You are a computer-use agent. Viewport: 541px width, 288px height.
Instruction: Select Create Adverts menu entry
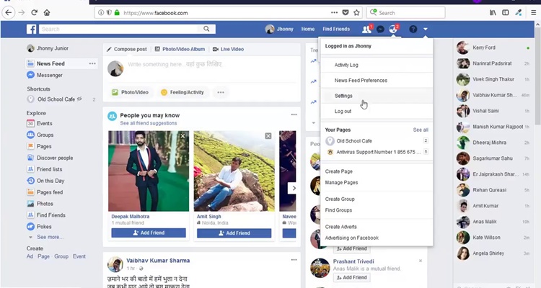pyautogui.click(x=341, y=227)
